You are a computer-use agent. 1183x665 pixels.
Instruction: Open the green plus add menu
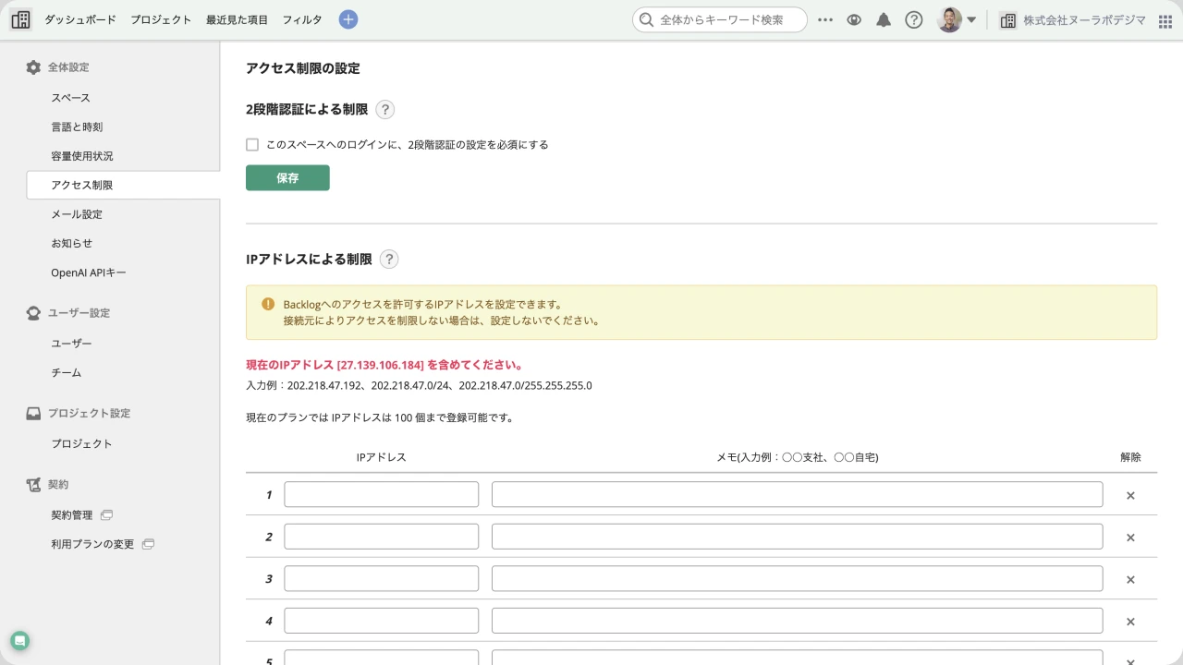[x=348, y=18]
